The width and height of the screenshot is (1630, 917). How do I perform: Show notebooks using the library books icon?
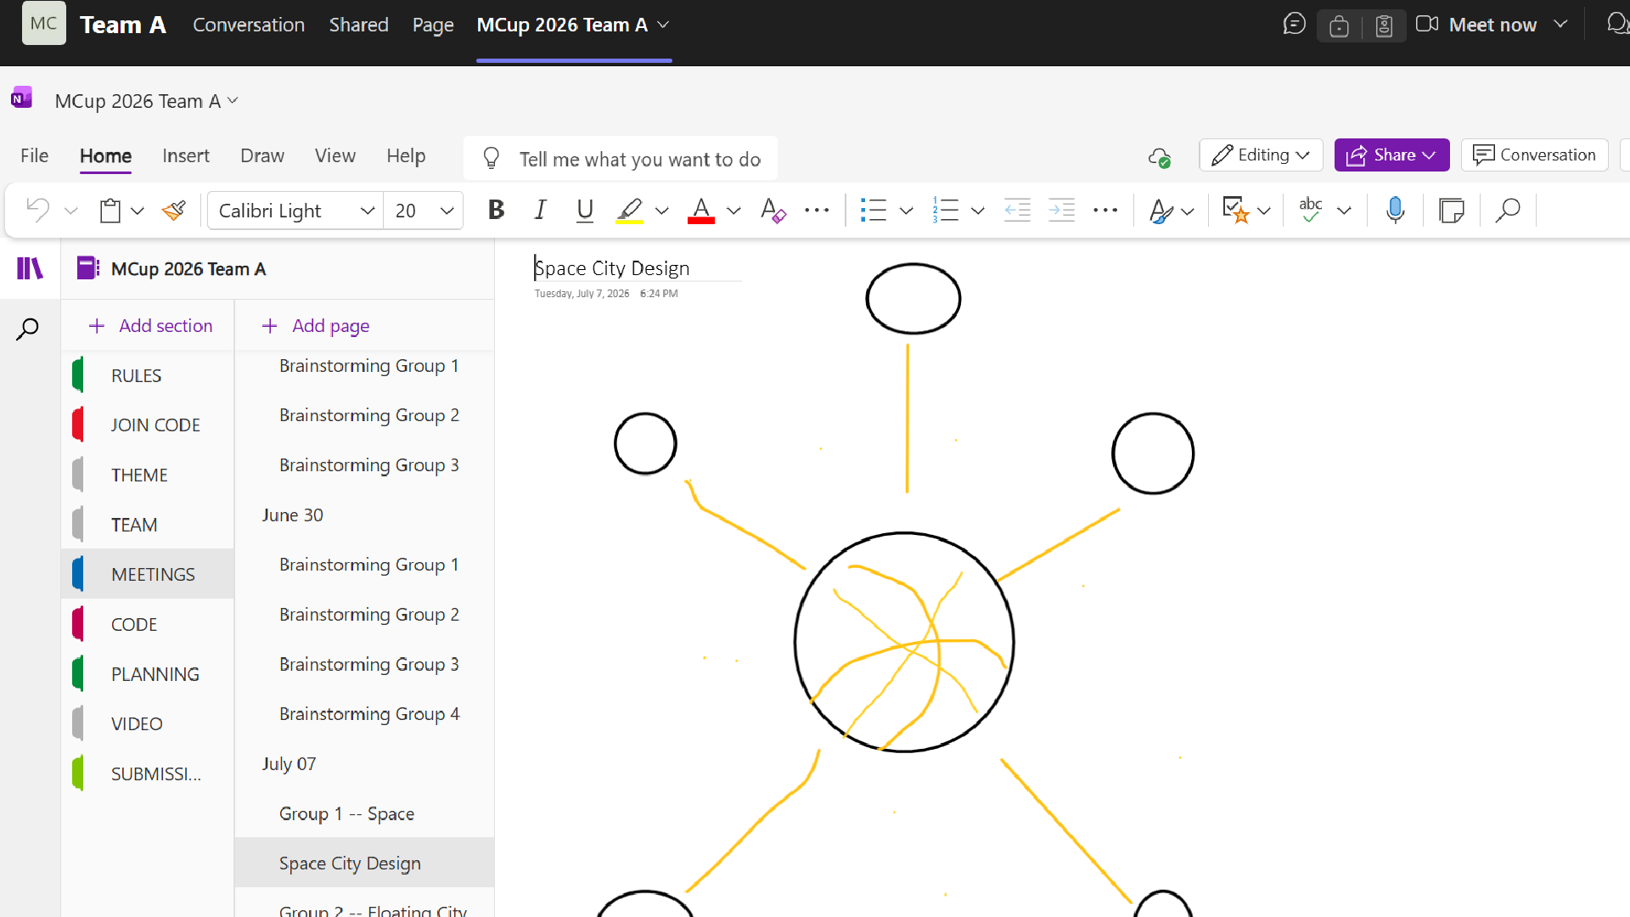(30, 268)
